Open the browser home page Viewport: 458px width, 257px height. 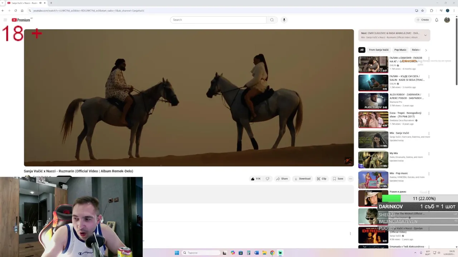(x=22, y=11)
